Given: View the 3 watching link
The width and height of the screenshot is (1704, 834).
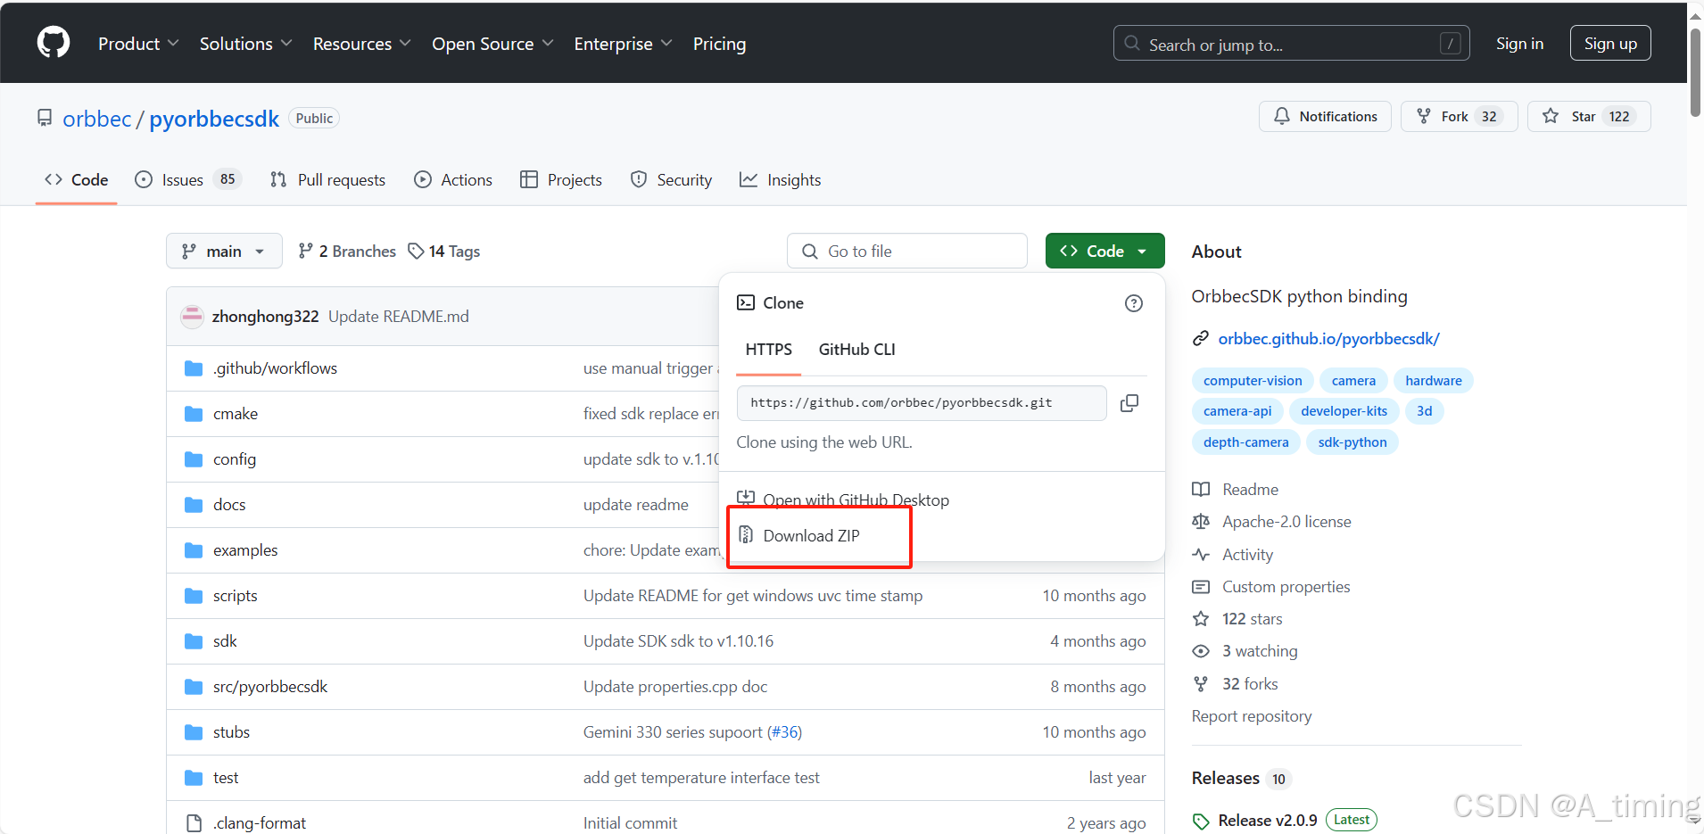Looking at the screenshot, I should click(1260, 651).
